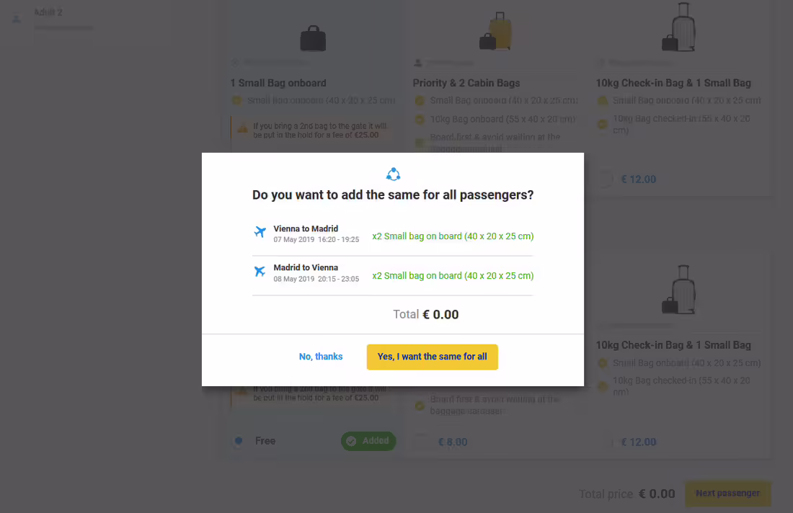
Task: Click the small black bag icon above 1 Small Bag onboard
Action: pos(313,38)
